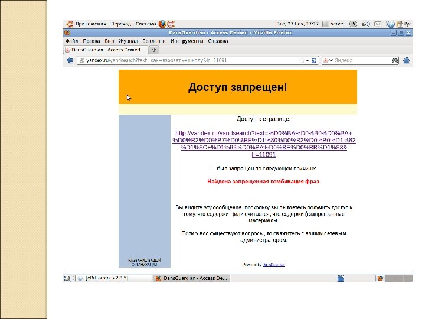
Task: Expand the URL history dropdown arrow
Action: click(308, 60)
